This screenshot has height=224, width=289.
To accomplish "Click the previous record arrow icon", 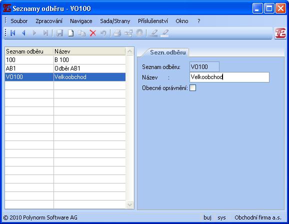I will click(x=23, y=33).
